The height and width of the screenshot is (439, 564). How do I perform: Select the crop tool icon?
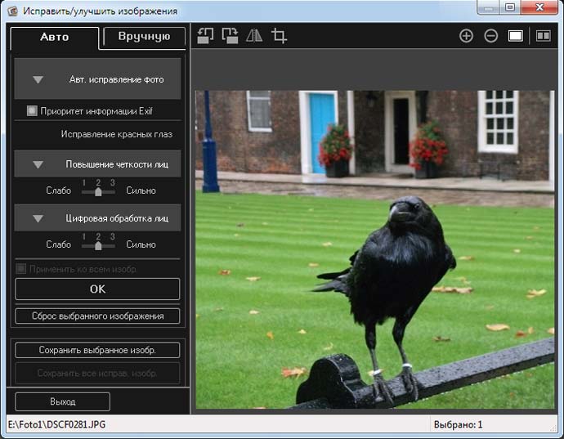[x=279, y=36]
